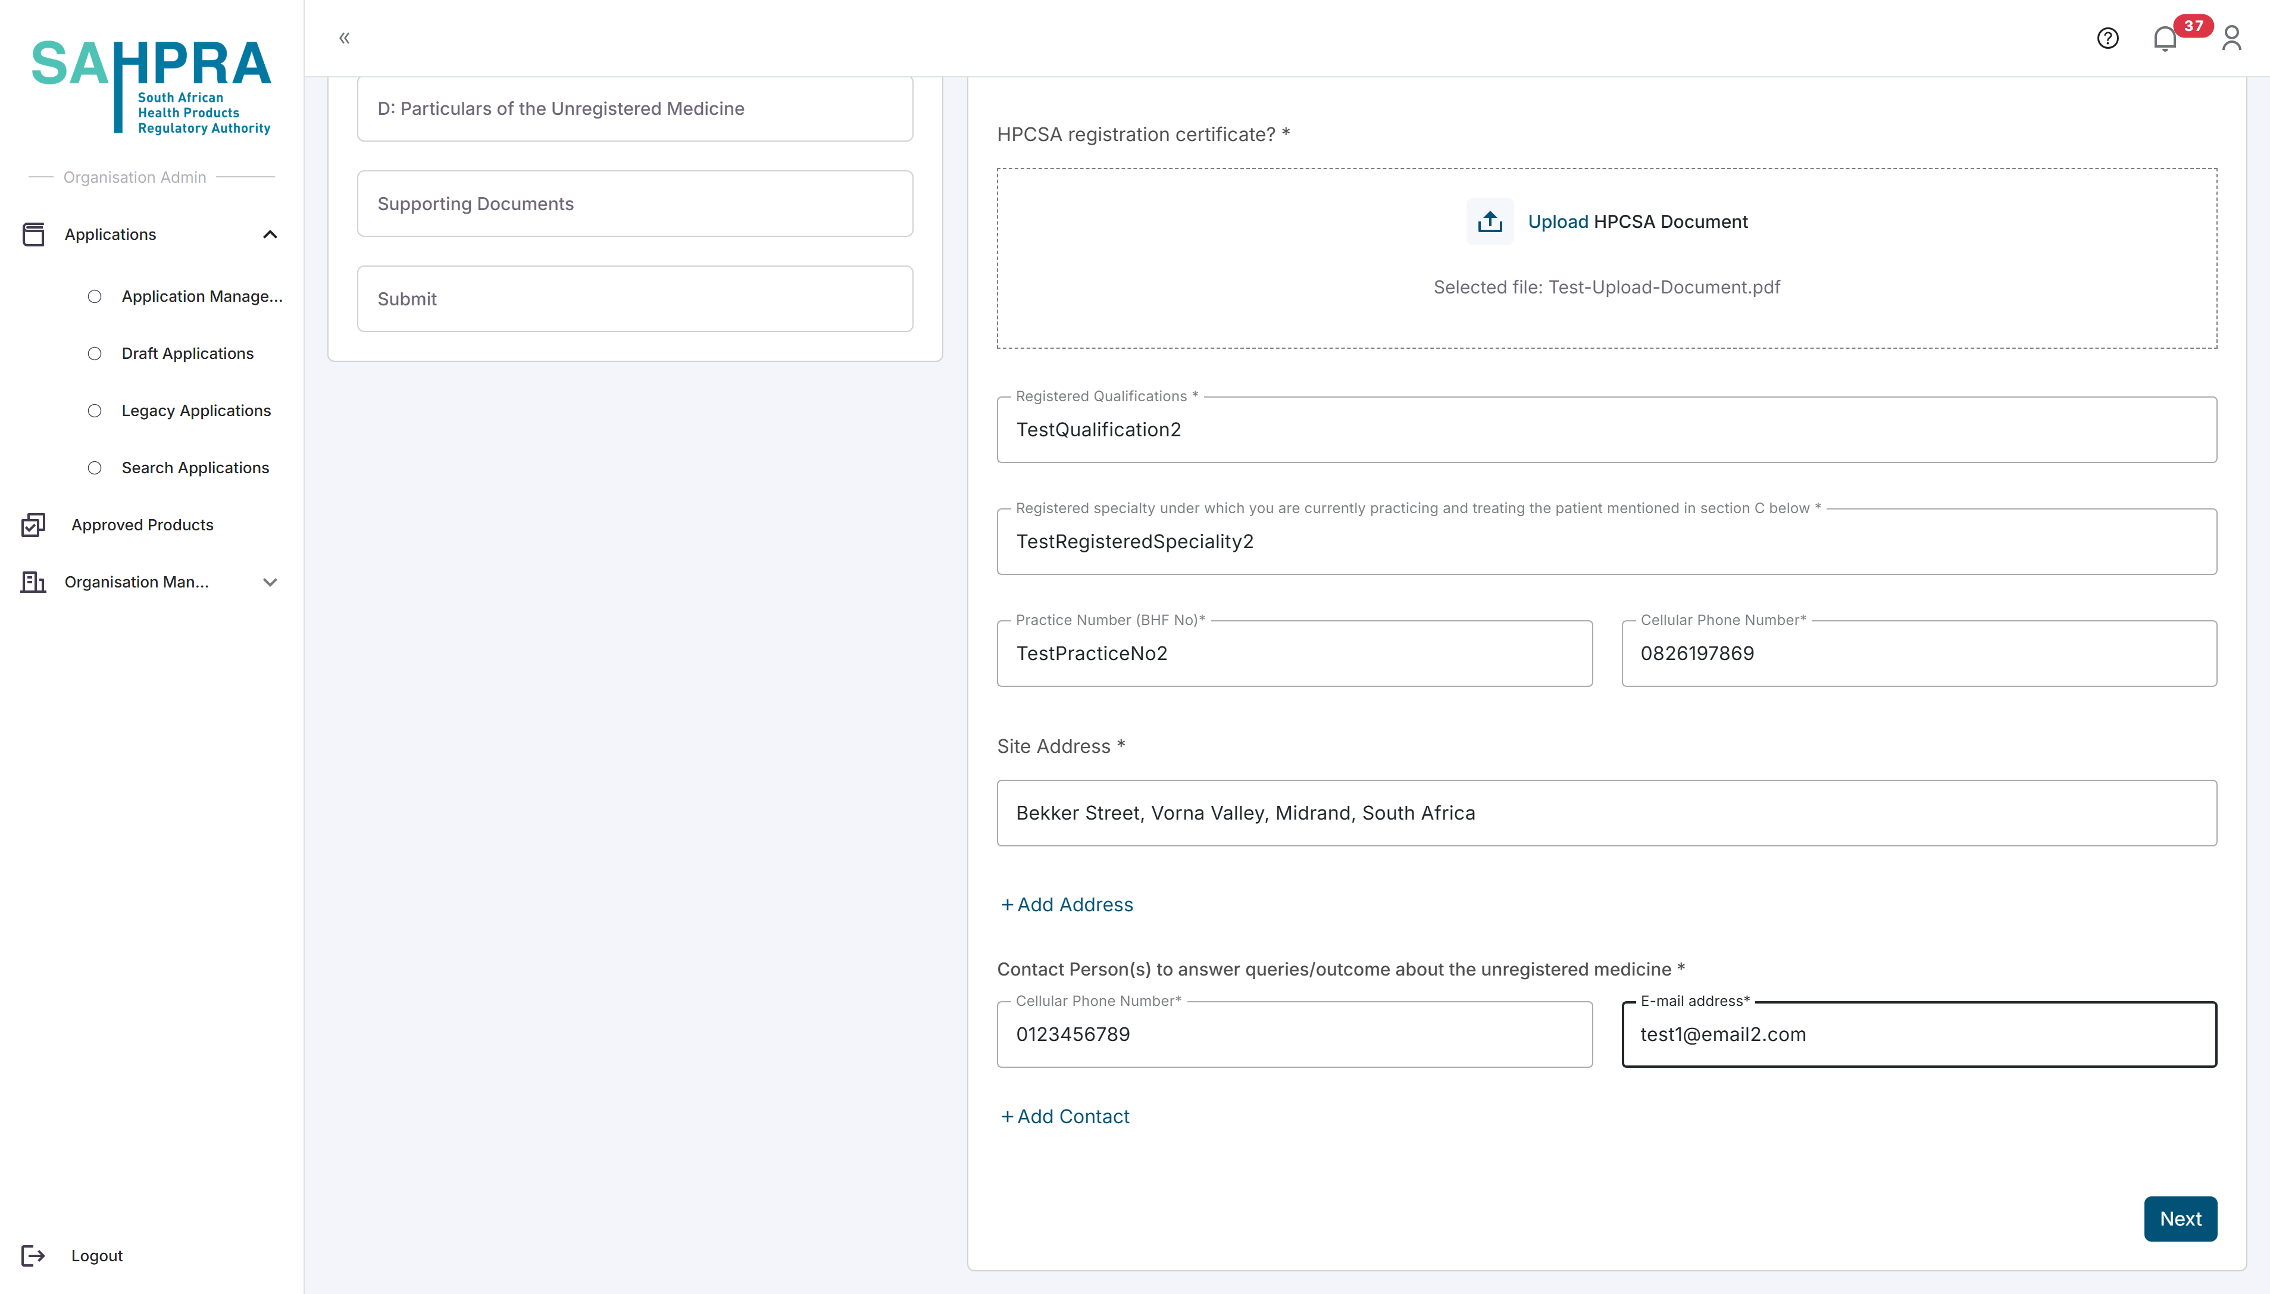This screenshot has width=2270, height=1294.
Task: Open Draft Applications menu item
Action: pyautogui.click(x=187, y=354)
